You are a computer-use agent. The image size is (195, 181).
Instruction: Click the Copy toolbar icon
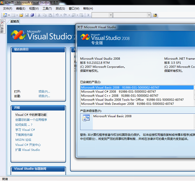click(45, 15)
